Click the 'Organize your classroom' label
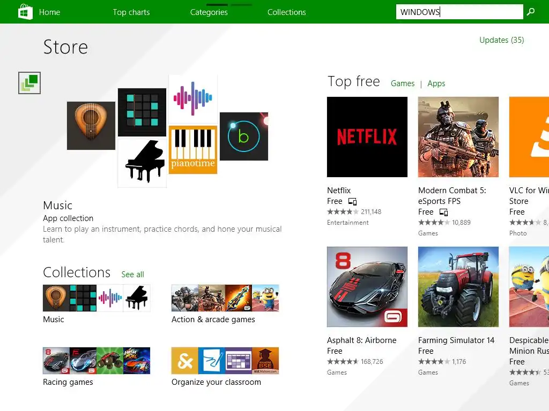549x411 pixels. pyautogui.click(x=217, y=382)
